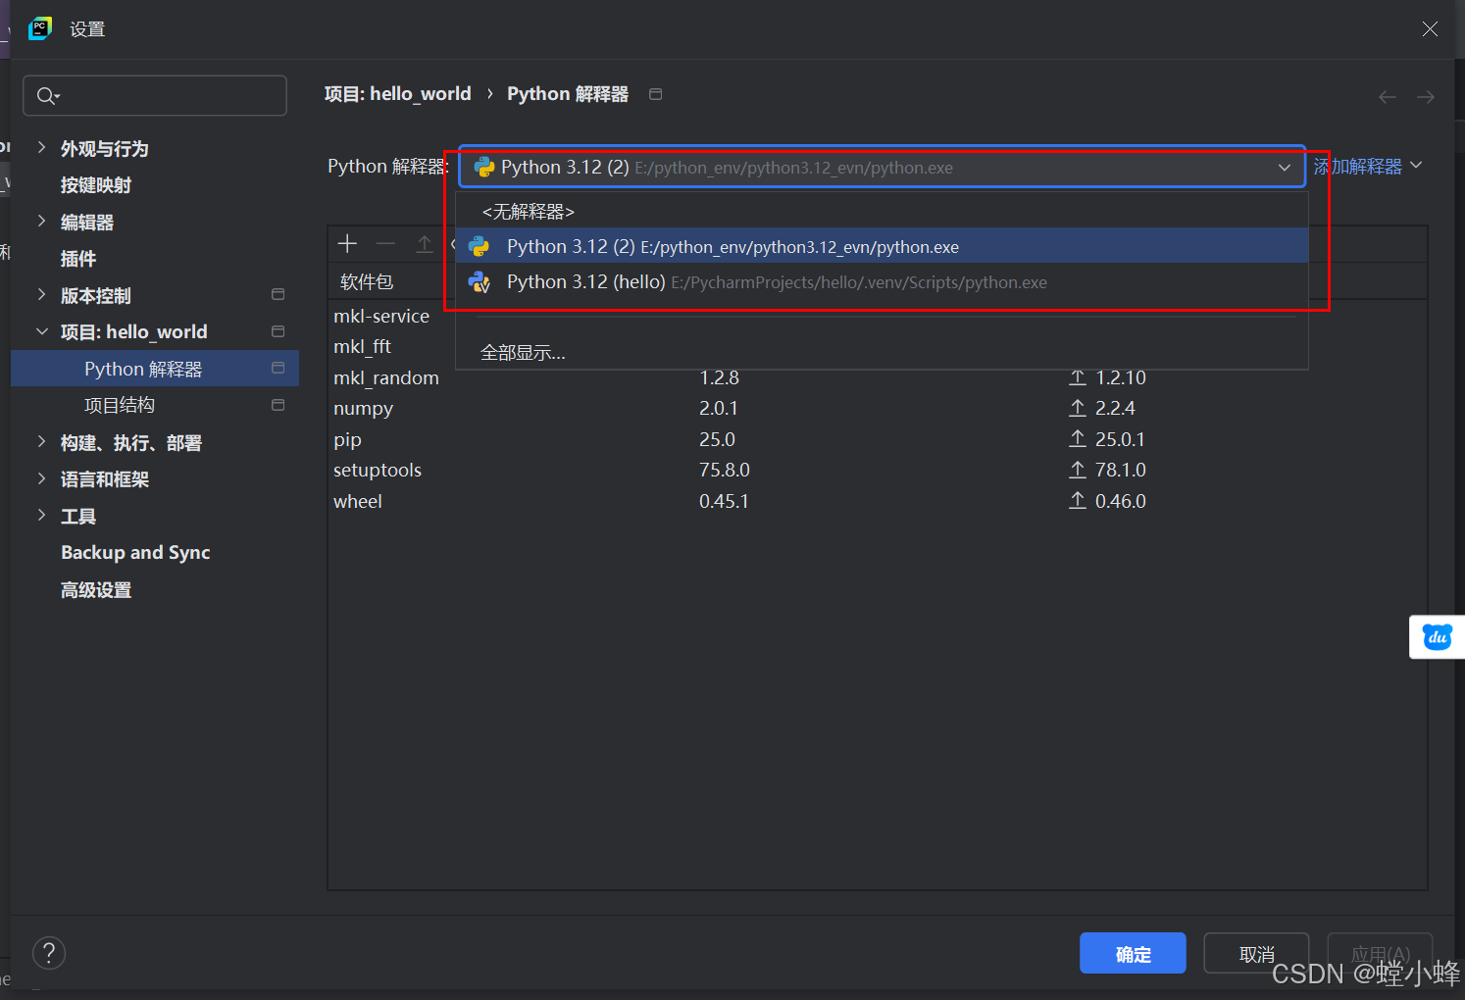Click the upgrade package arrow icon
The width and height of the screenshot is (1465, 1000).
pos(425,244)
